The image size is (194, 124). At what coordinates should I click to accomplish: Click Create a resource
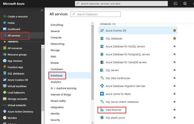point(17,17)
